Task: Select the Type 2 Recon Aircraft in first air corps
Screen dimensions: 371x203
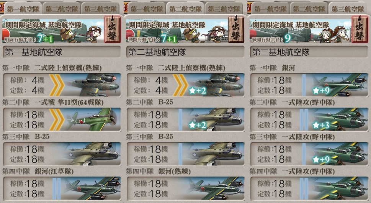Action: 62,85
